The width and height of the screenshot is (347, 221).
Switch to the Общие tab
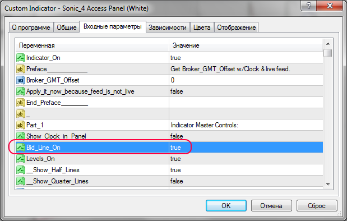tap(67, 27)
